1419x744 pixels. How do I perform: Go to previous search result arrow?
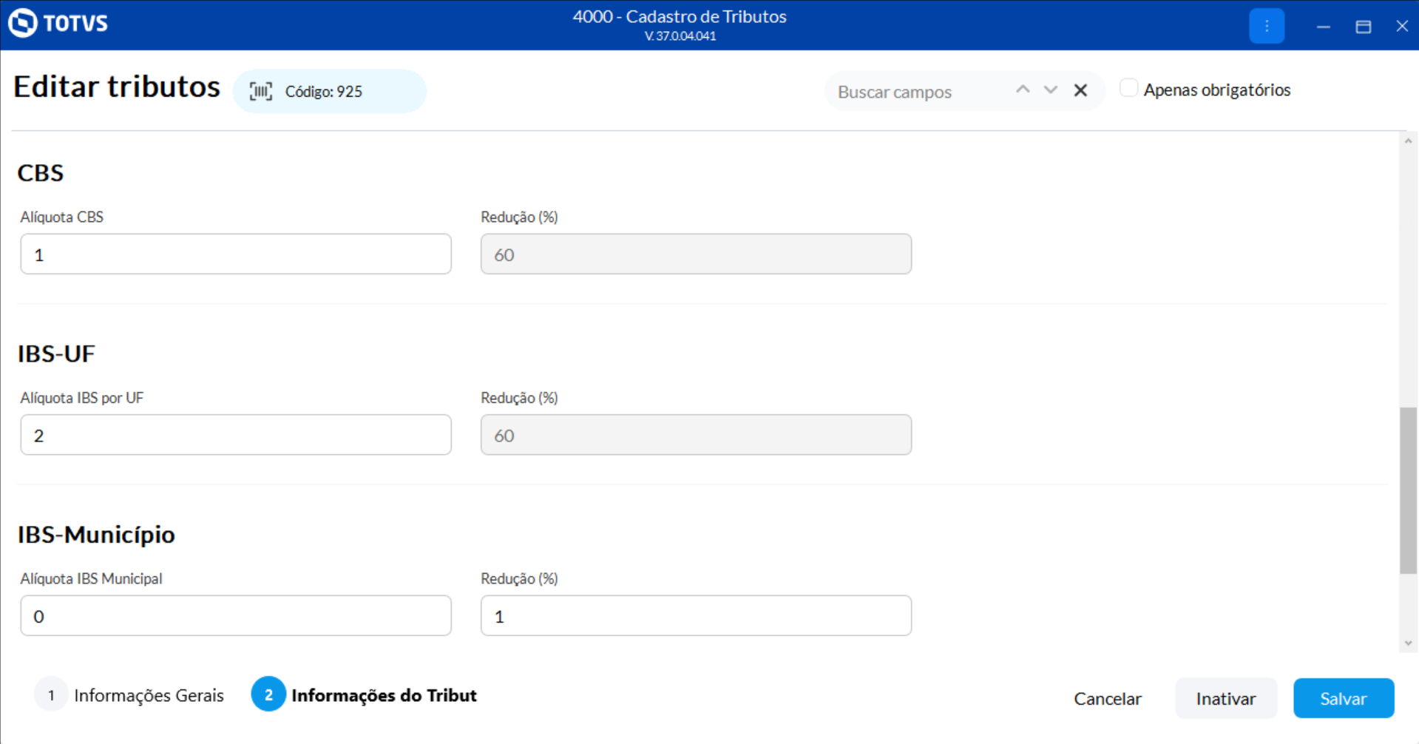click(x=1023, y=89)
